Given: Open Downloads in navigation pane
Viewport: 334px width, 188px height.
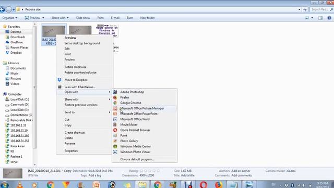Looking at the screenshot, I should point(18,37).
